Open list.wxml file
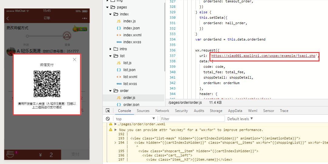The height and width of the screenshot is (164, 328). coord(130,77)
